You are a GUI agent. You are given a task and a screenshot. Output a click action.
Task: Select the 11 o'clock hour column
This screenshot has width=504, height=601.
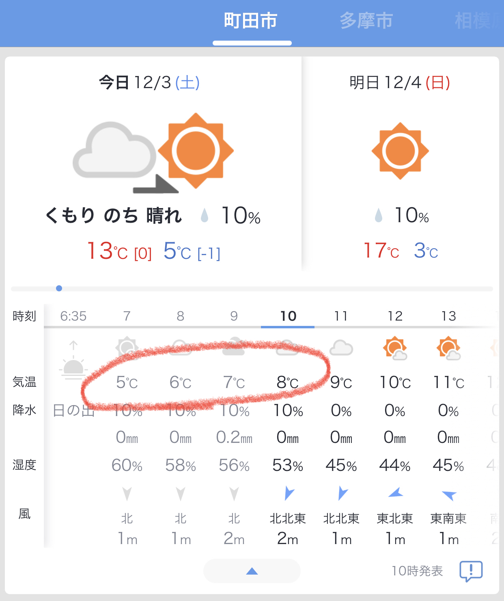(x=341, y=316)
